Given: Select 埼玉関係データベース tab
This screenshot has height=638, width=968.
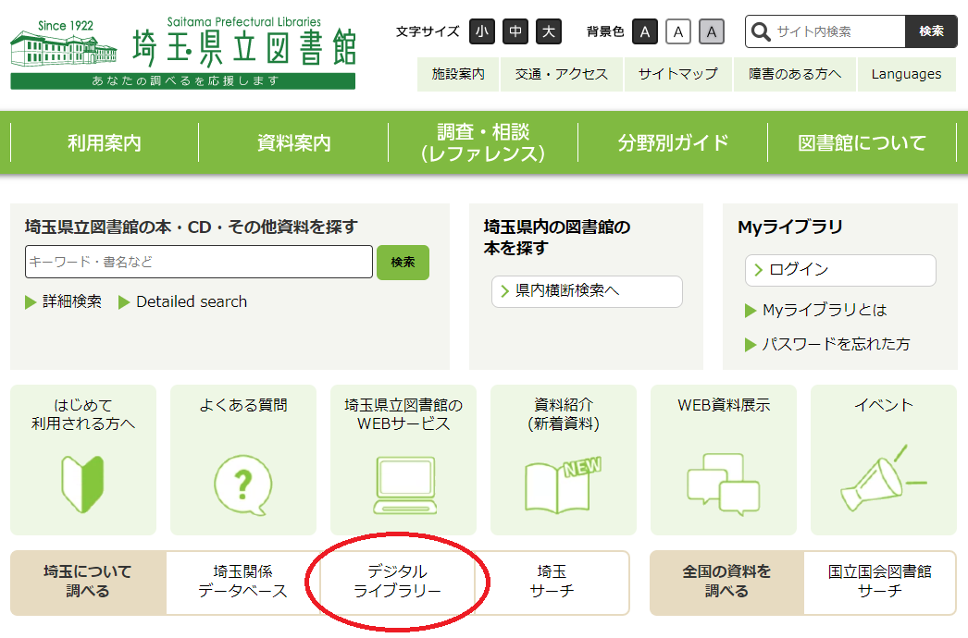Looking at the screenshot, I should pos(243,582).
